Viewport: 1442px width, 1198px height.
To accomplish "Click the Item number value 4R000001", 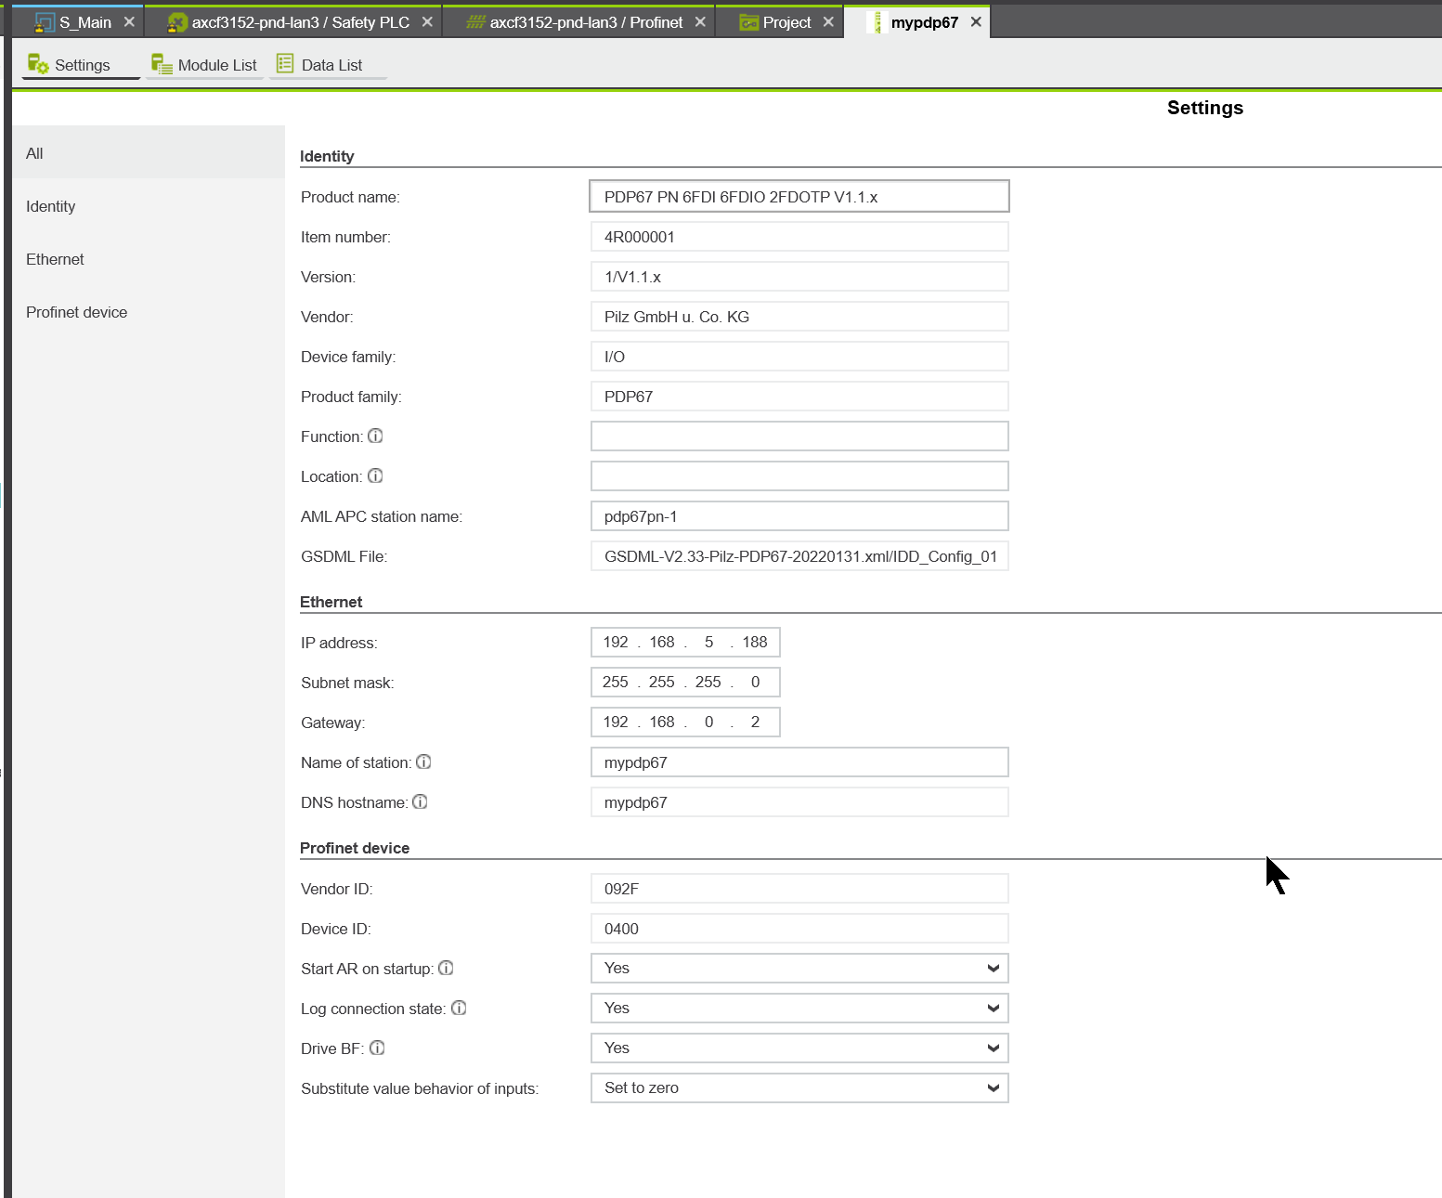I will [799, 236].
